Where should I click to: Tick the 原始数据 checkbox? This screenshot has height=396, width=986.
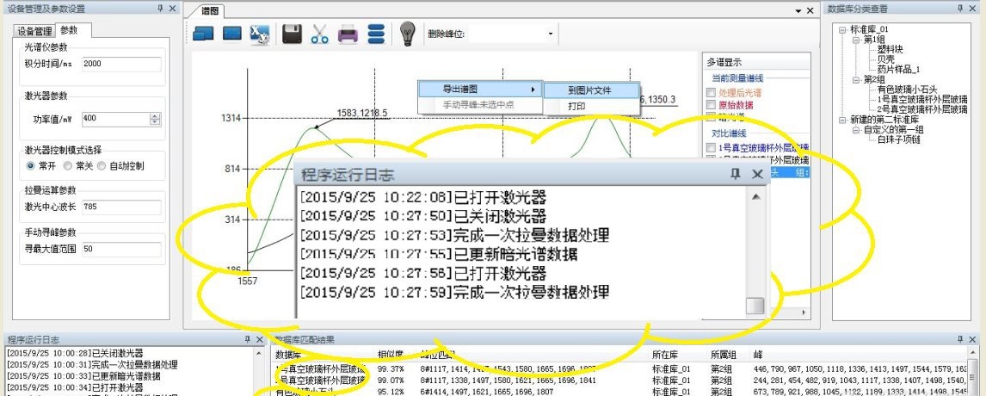711,105
